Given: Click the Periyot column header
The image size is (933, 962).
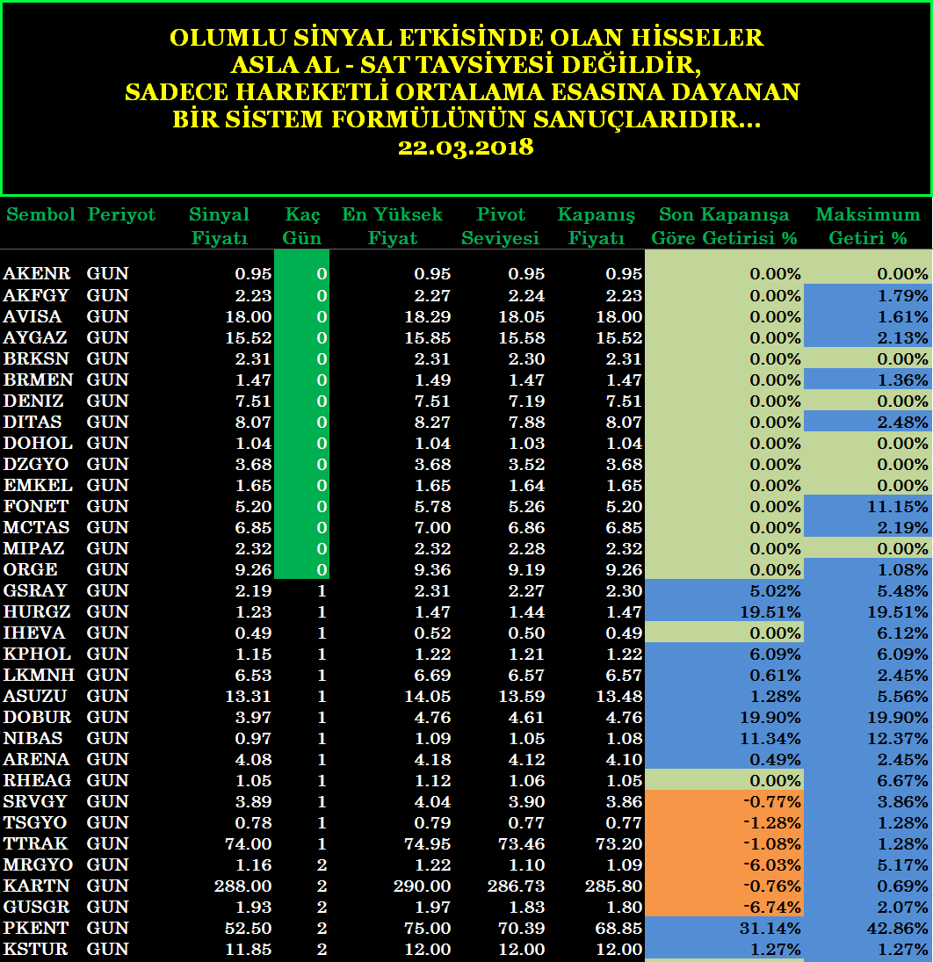Looking at the screenshot, I should (x=121, y=214).
